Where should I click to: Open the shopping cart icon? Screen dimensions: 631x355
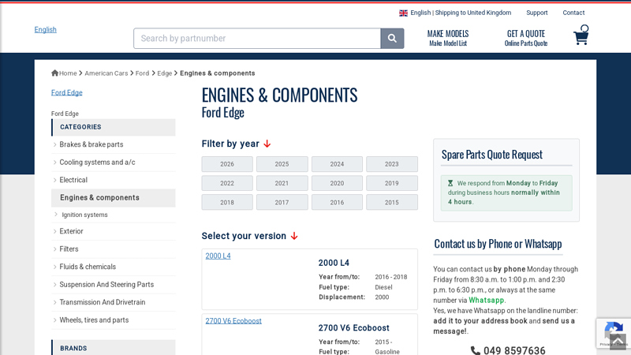tap(581, 35)
